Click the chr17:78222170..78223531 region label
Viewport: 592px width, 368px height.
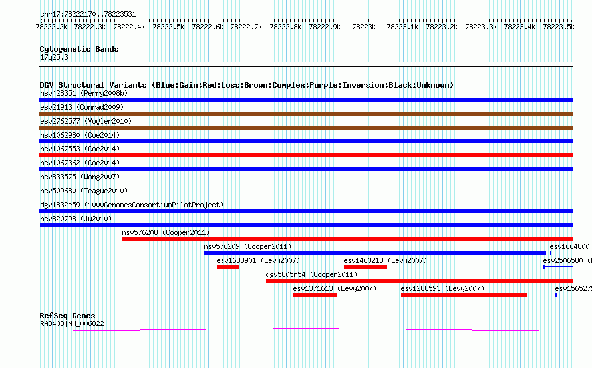(x=88, y=14)
